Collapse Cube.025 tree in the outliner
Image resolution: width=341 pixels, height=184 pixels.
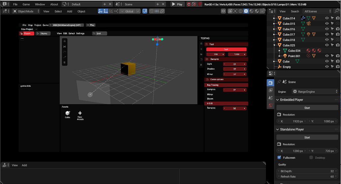coord(274,45)
